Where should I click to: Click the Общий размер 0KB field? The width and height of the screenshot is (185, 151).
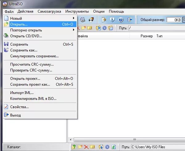point(174,20)
